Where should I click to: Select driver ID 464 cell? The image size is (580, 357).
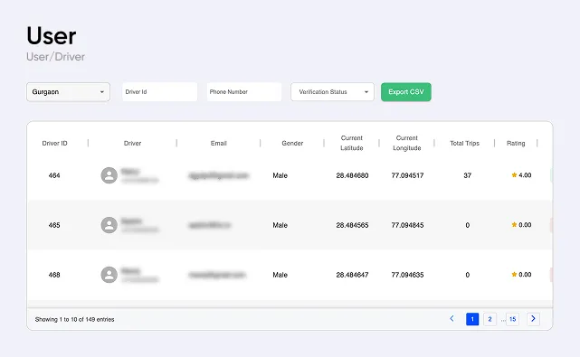pos(54,175)
